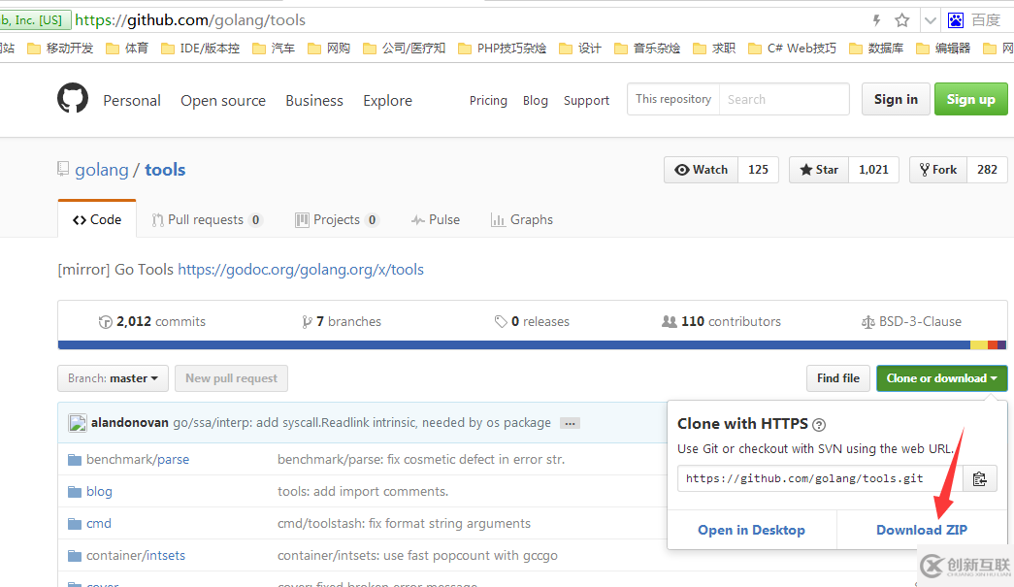Image resolution: width=1014 pixels, height=587 pixels.
Task: Click the New pull request button
Action: pos(232,378)
